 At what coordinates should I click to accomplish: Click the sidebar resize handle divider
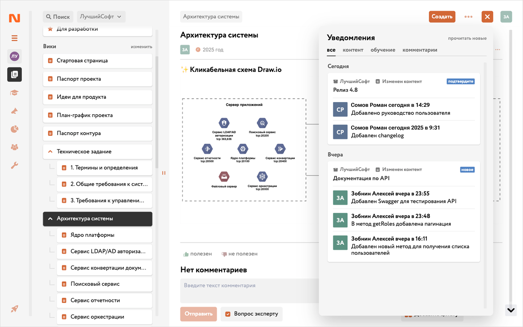coord(164,173)
